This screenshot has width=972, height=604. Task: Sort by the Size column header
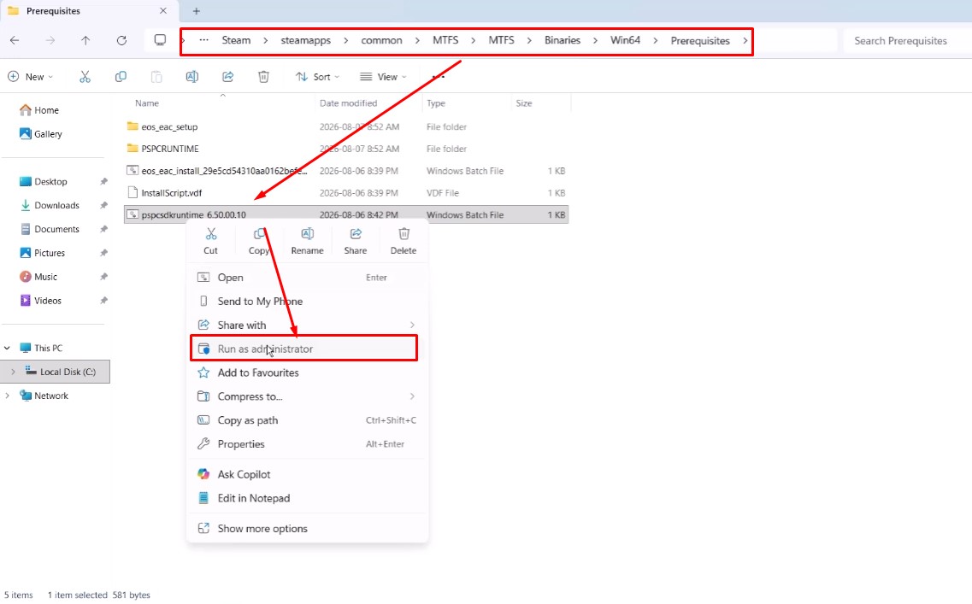[x=524, y=103]
